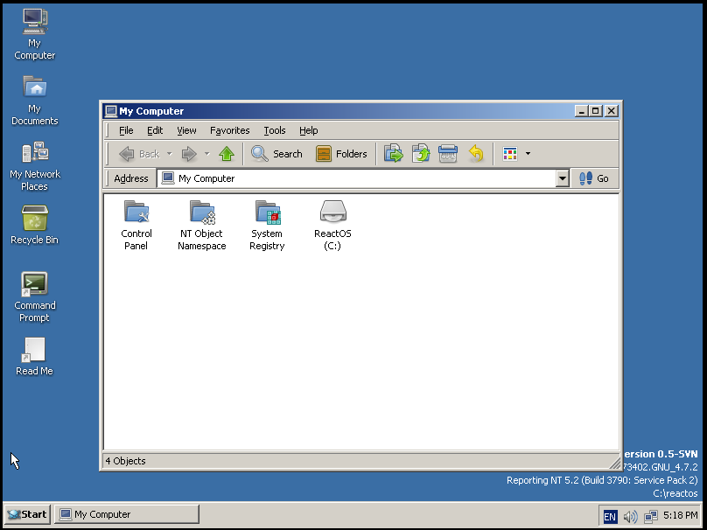Minimize the My Computer window

(x=581, y=111)
